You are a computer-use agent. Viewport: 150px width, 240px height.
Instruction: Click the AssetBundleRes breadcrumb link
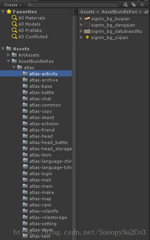click(119, 12)
